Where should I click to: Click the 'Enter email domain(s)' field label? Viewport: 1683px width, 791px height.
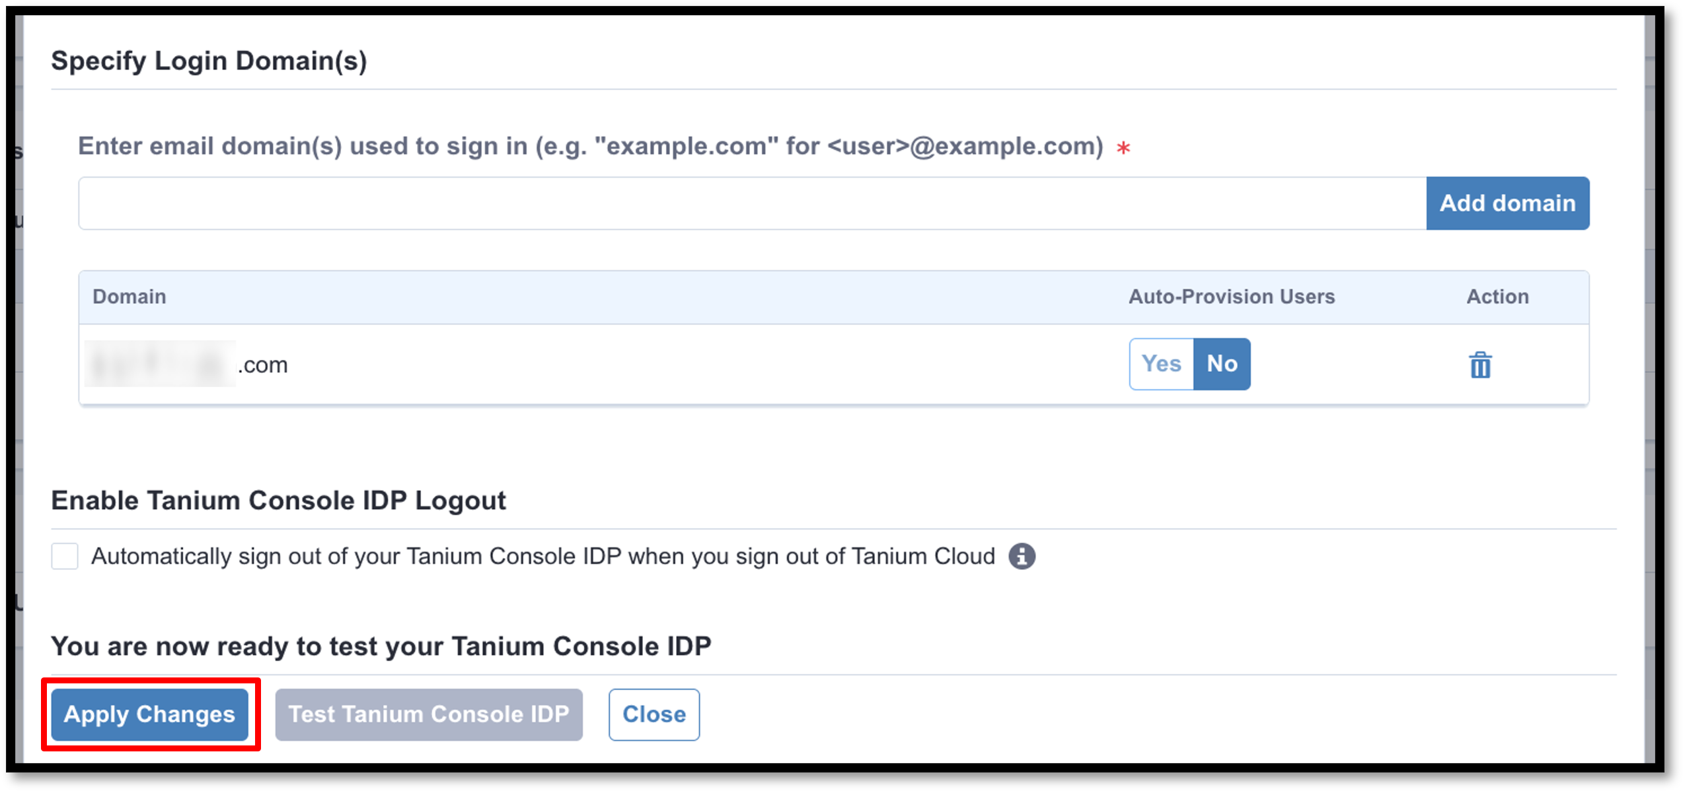(591, 146)
